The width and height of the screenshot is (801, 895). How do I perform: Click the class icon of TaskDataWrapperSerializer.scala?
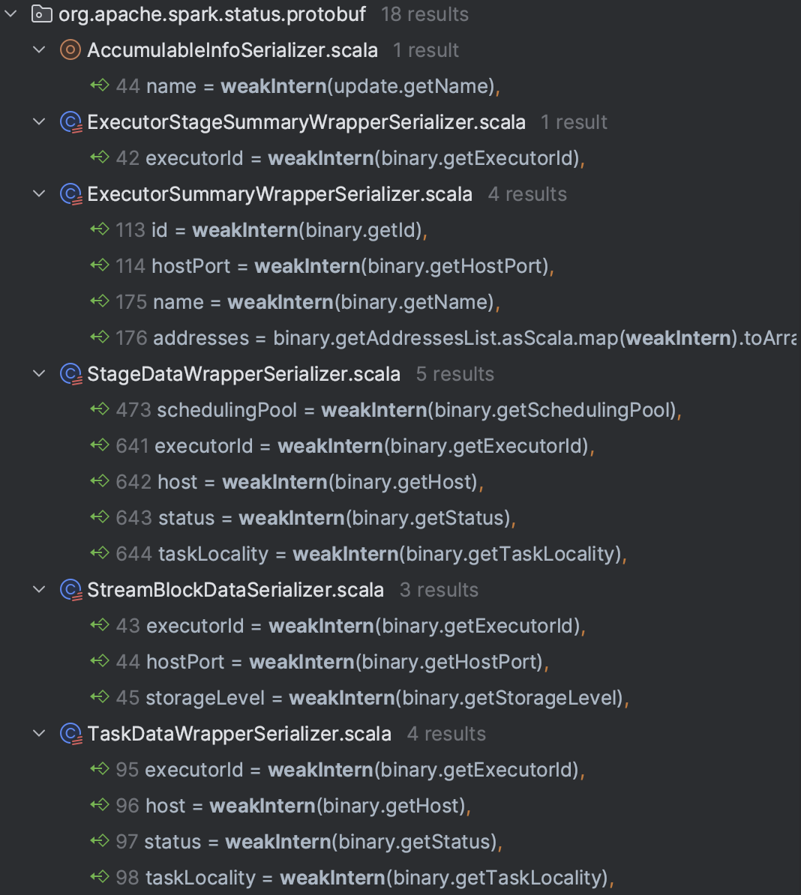tap(70, 734)
